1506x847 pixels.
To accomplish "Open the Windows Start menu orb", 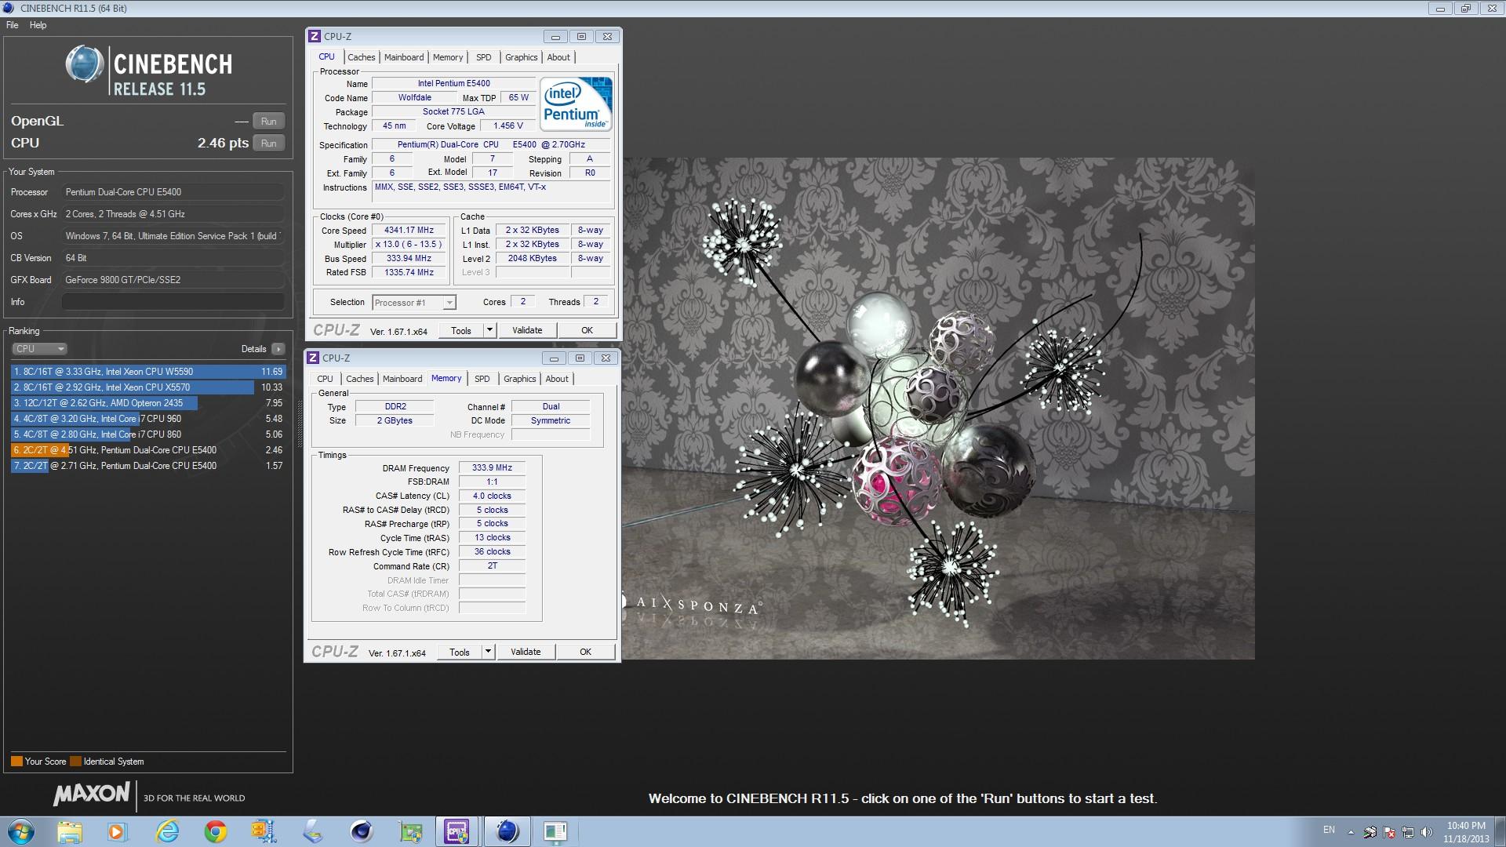I will 21,831.
